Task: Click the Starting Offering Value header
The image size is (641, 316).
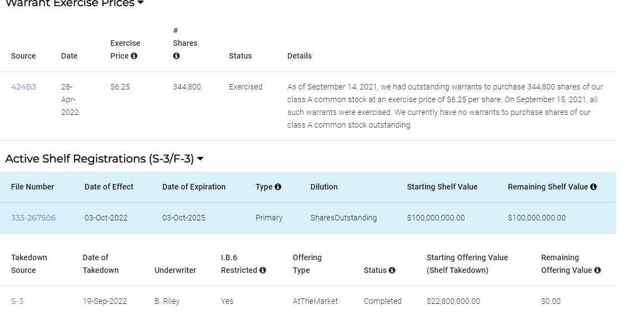Action: (x=467, y=264)
